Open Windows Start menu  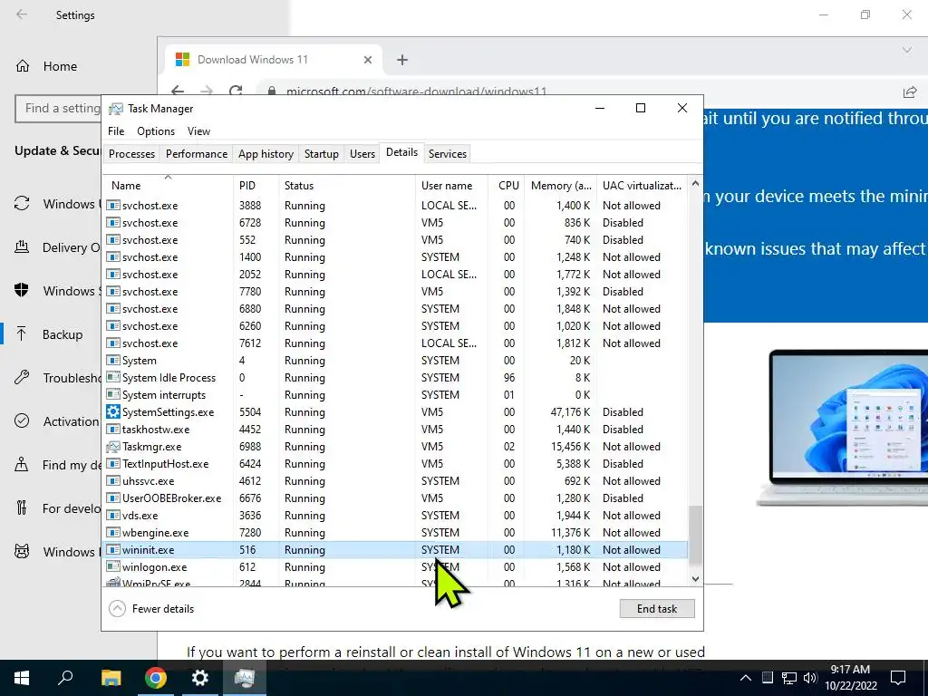coord(22,678)
